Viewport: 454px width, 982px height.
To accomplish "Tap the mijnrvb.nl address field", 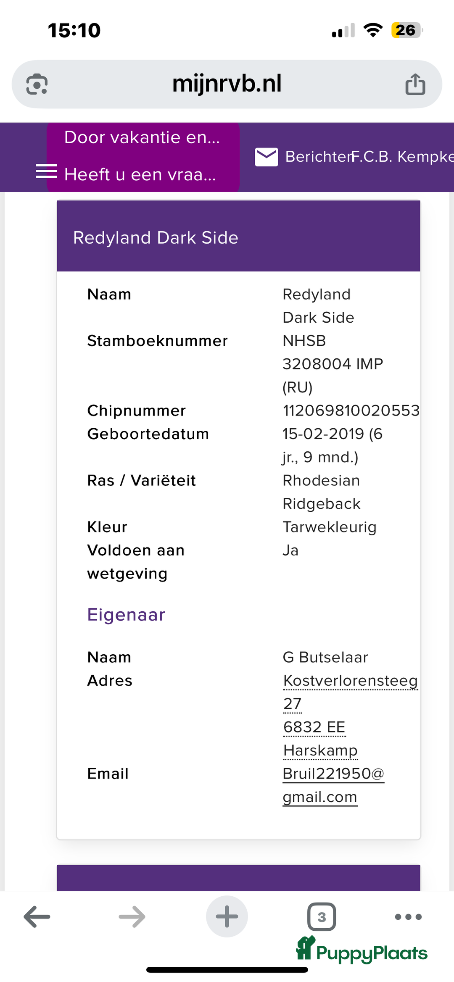I will click(x=227, y=84).
